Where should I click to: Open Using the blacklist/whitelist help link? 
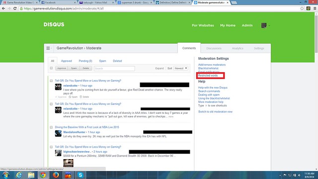pos(214,98)
